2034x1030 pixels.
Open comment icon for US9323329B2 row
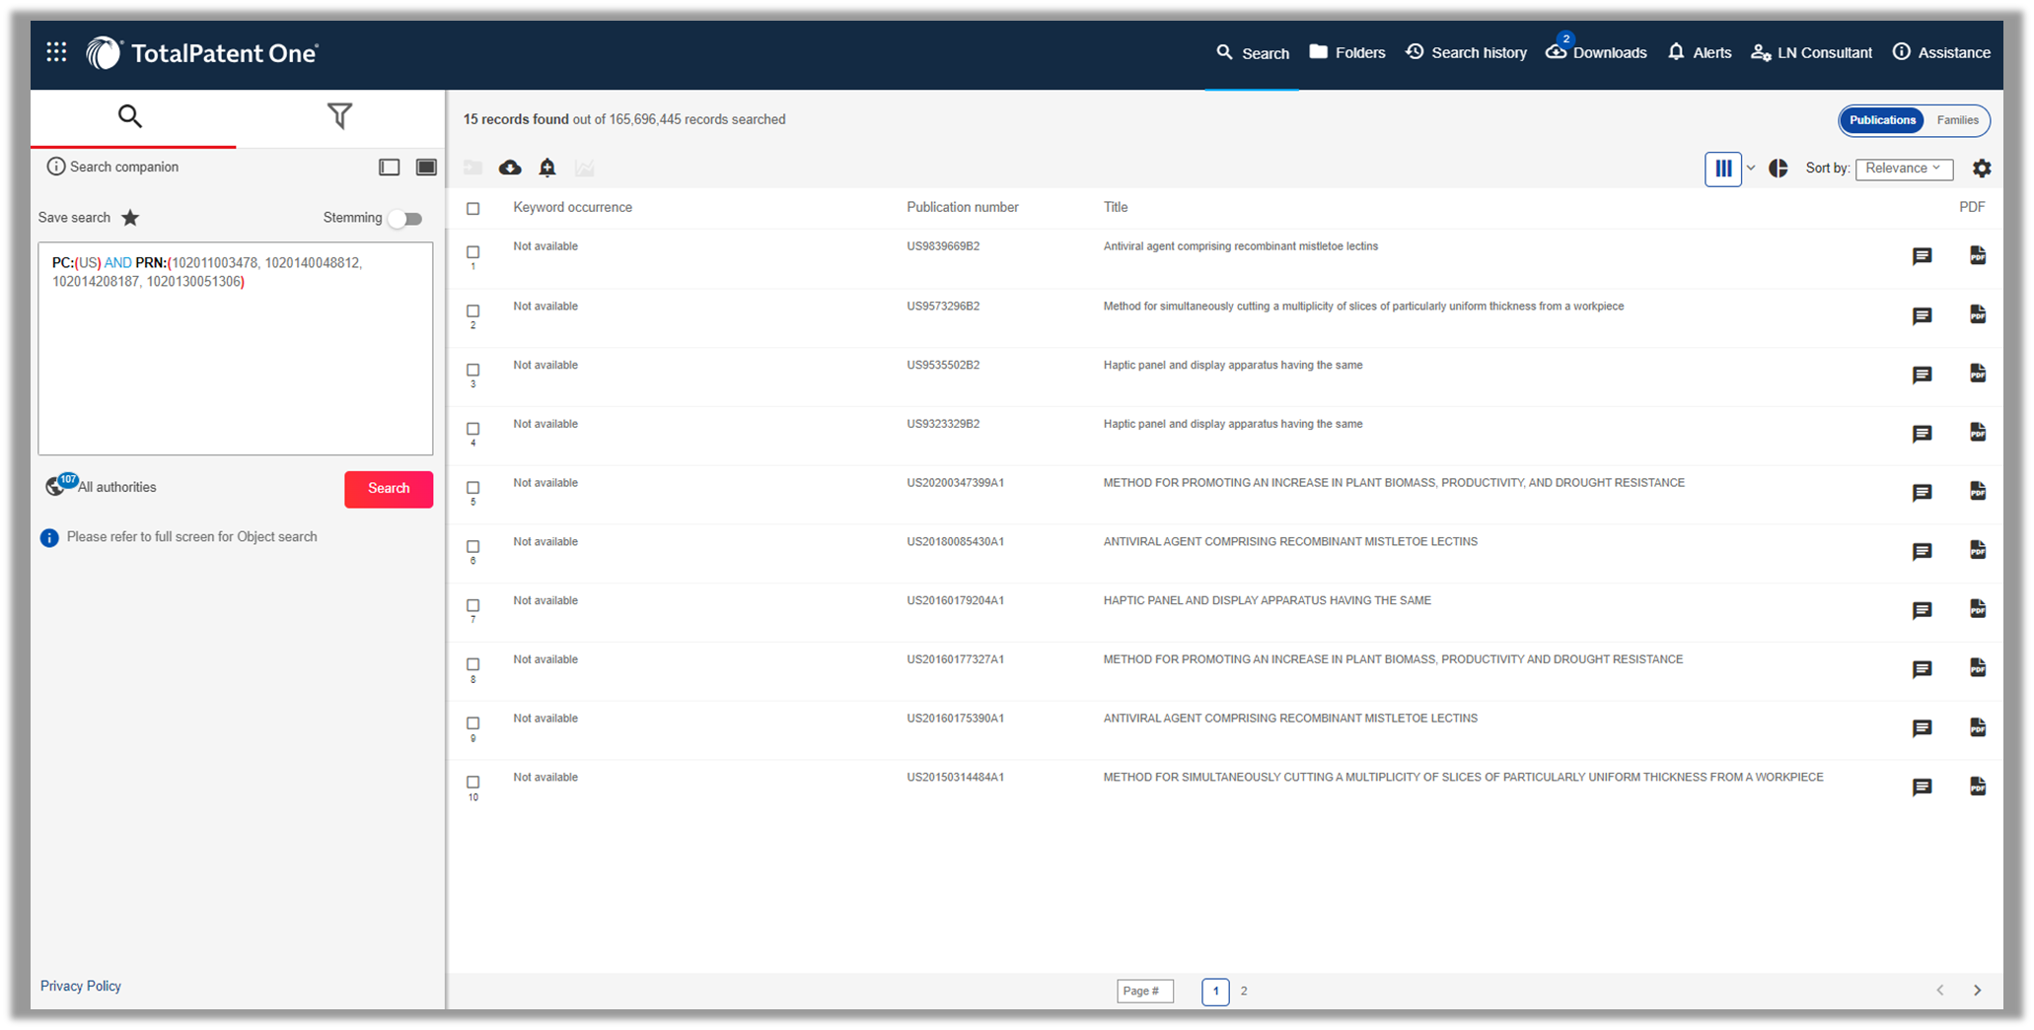pos(1922,434)
